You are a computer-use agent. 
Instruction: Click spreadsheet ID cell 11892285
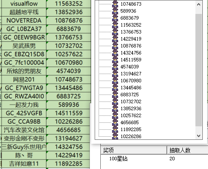click(69, 164)
